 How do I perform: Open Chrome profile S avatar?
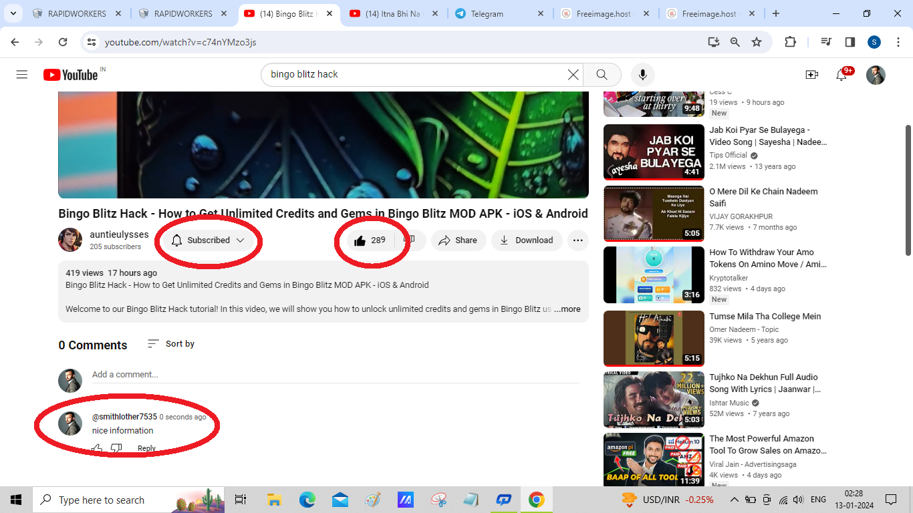[874, 42]
